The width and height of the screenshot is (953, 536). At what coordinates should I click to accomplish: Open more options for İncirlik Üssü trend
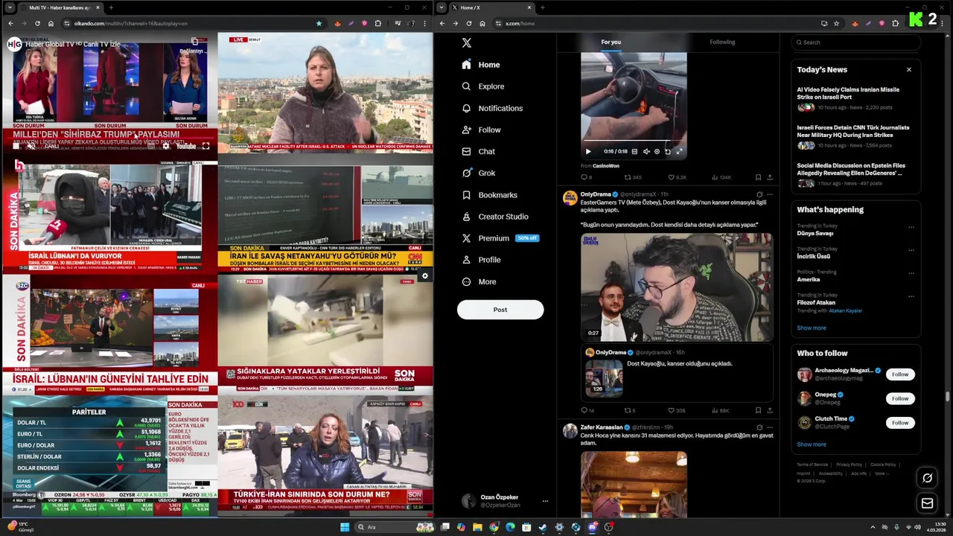pos(911,250)
